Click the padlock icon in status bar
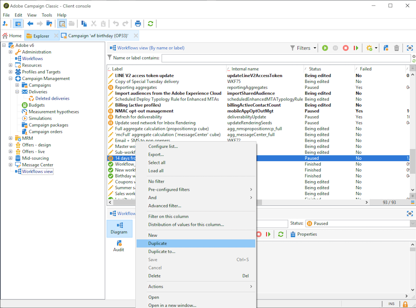 405,304
